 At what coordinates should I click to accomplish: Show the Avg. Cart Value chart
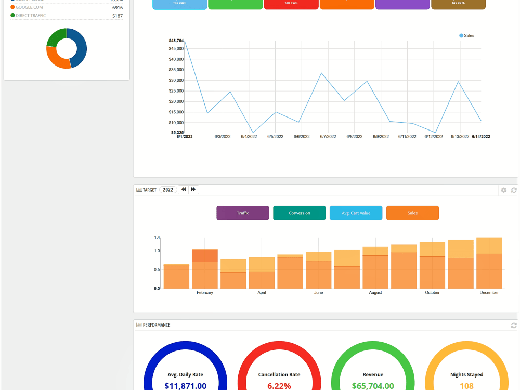[356, 213]
